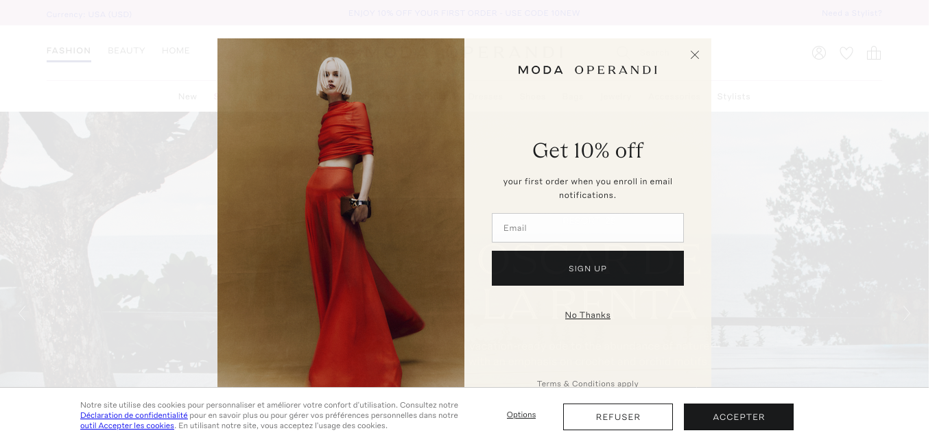The image size is (937, 446).
Task: Click the SIGN UP button
Action: pyautogui.click(x=588, y=268)
